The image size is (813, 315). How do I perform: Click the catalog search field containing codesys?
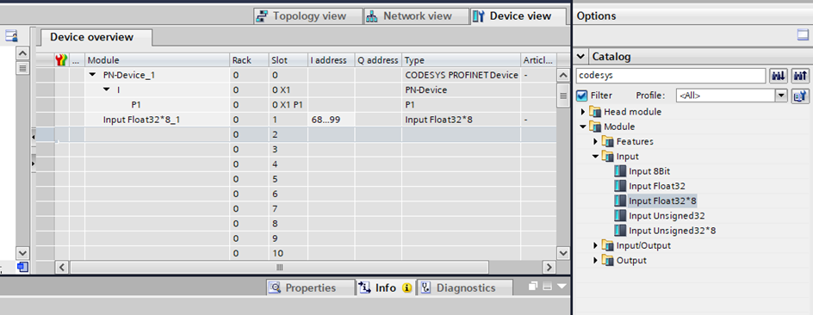(x=671, y=76)
